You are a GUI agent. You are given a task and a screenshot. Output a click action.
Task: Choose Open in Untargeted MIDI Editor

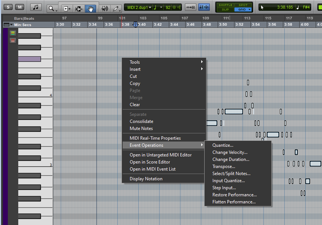point(164,155)
